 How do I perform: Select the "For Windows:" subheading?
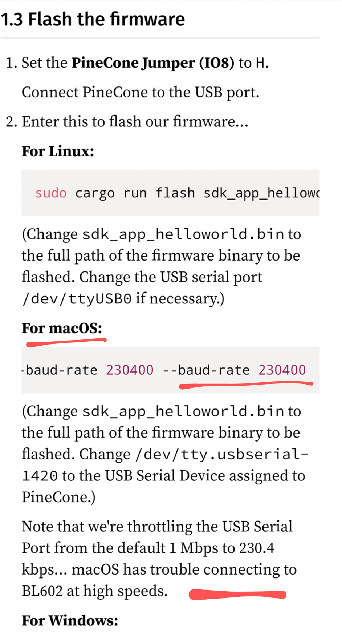pyautogui.click(x=70, y=620)
